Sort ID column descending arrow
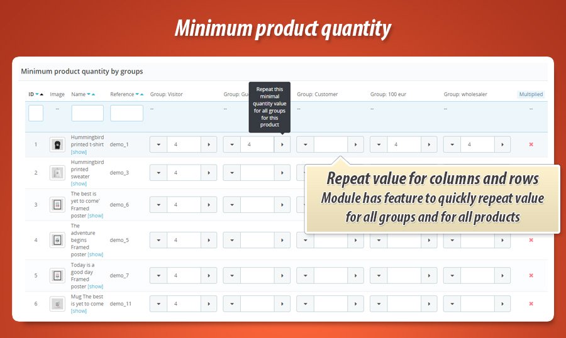 tap(37, 95)
